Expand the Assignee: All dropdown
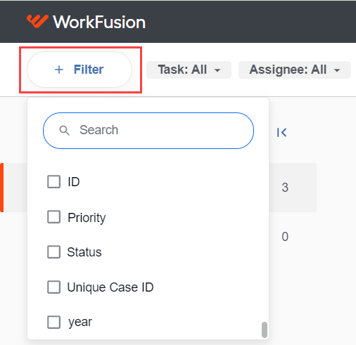The image size is (356, 345). [x=295, y=70]
